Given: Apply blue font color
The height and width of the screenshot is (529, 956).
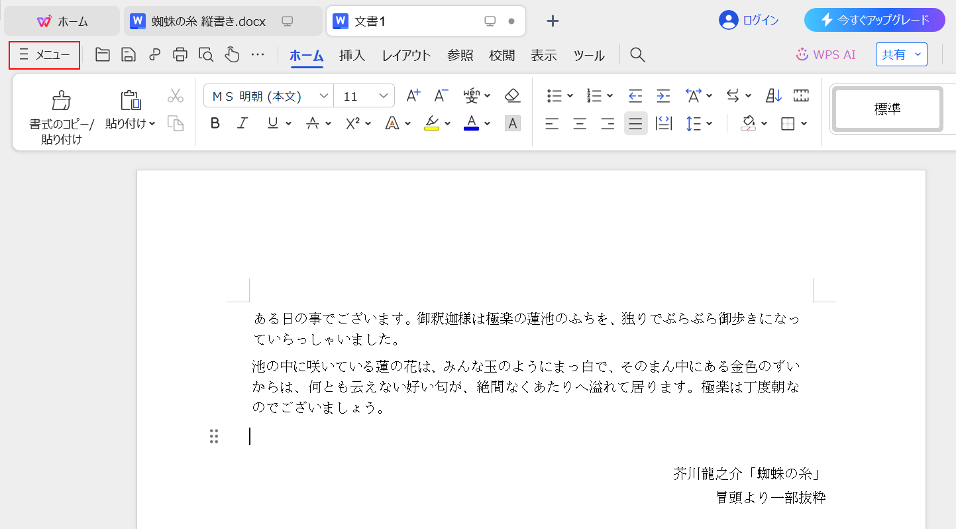Looking at the screenshot, I should (x=472, y=123).
